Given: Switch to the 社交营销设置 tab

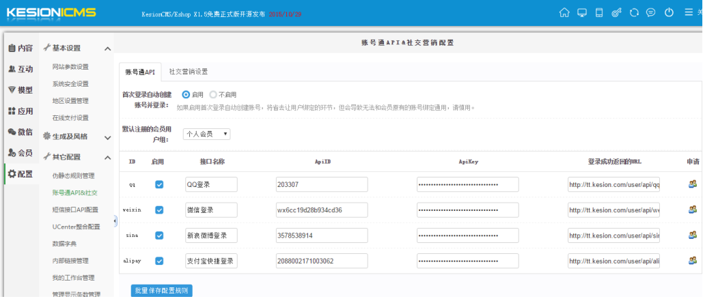Looking at the screenshot, I should pos(188,72).
